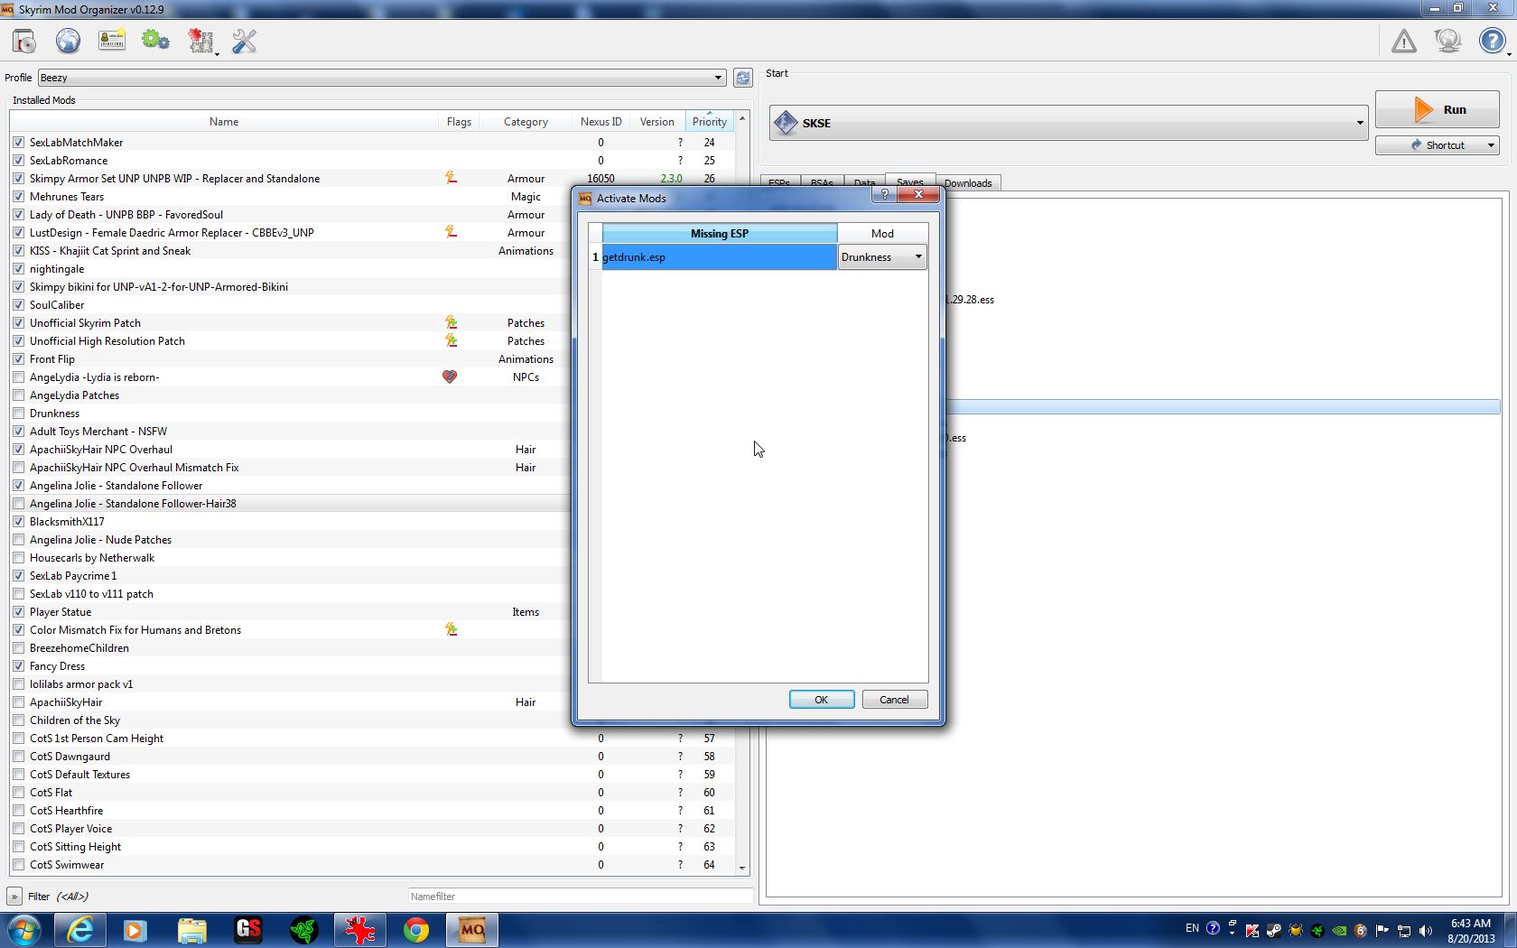This screenshot has height=948, width=1517.
Task: Expand the SKSE executable dropdown
Action: [1359, 124]
